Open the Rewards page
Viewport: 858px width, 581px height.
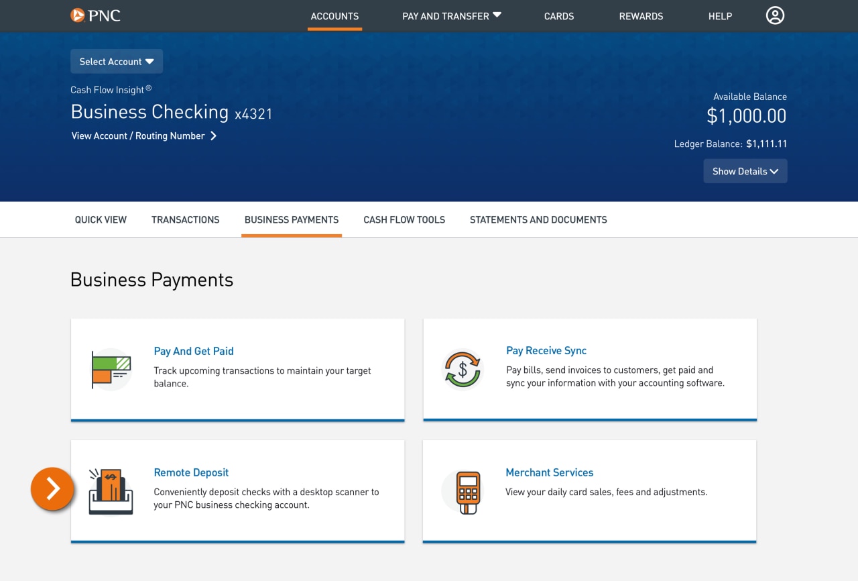(641, 15)
